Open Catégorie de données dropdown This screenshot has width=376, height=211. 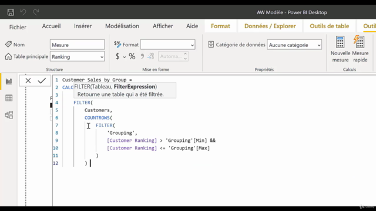click(x=294, y=45)
